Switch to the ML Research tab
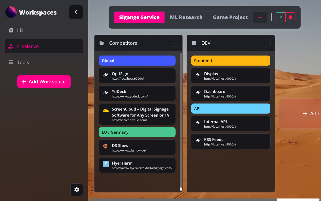321x201 pixels. click(x=186, y=17)
